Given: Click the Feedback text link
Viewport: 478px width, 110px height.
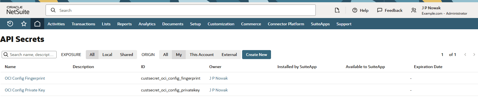Looking at the screenshot, I should (394, 10).
